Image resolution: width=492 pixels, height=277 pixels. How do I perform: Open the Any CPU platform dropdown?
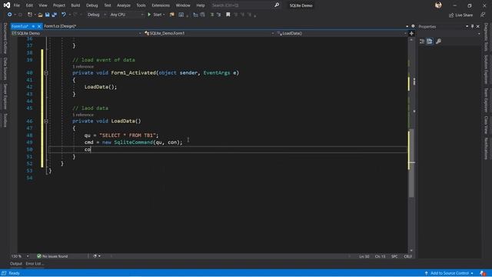[126, 15]
